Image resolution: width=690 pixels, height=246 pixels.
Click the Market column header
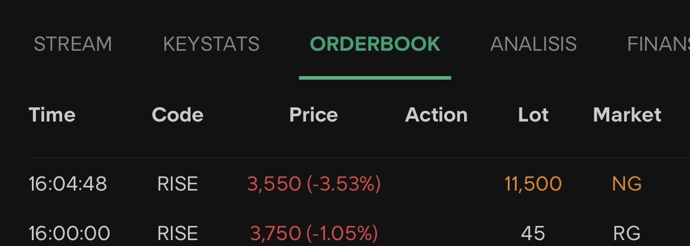[x=627, y=114]
